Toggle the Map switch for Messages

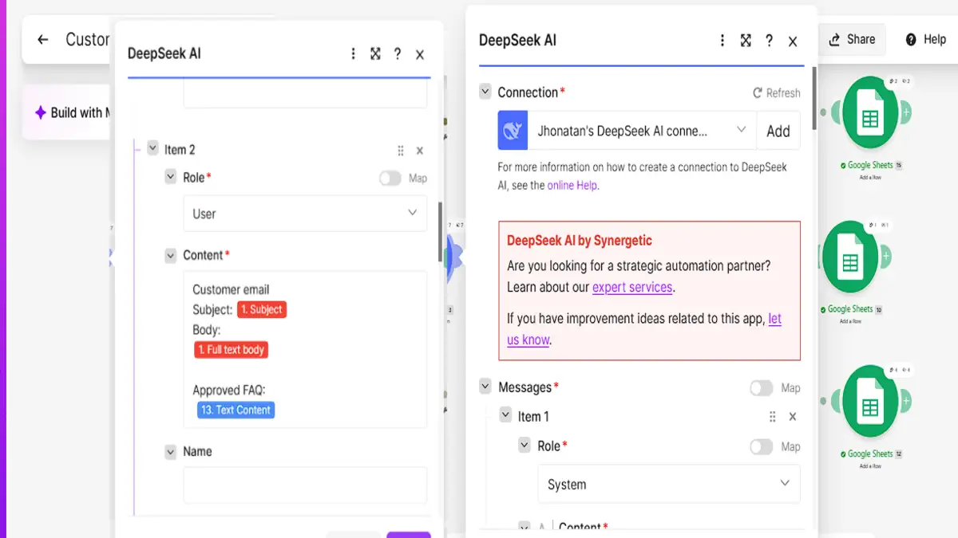pos(761,388)
